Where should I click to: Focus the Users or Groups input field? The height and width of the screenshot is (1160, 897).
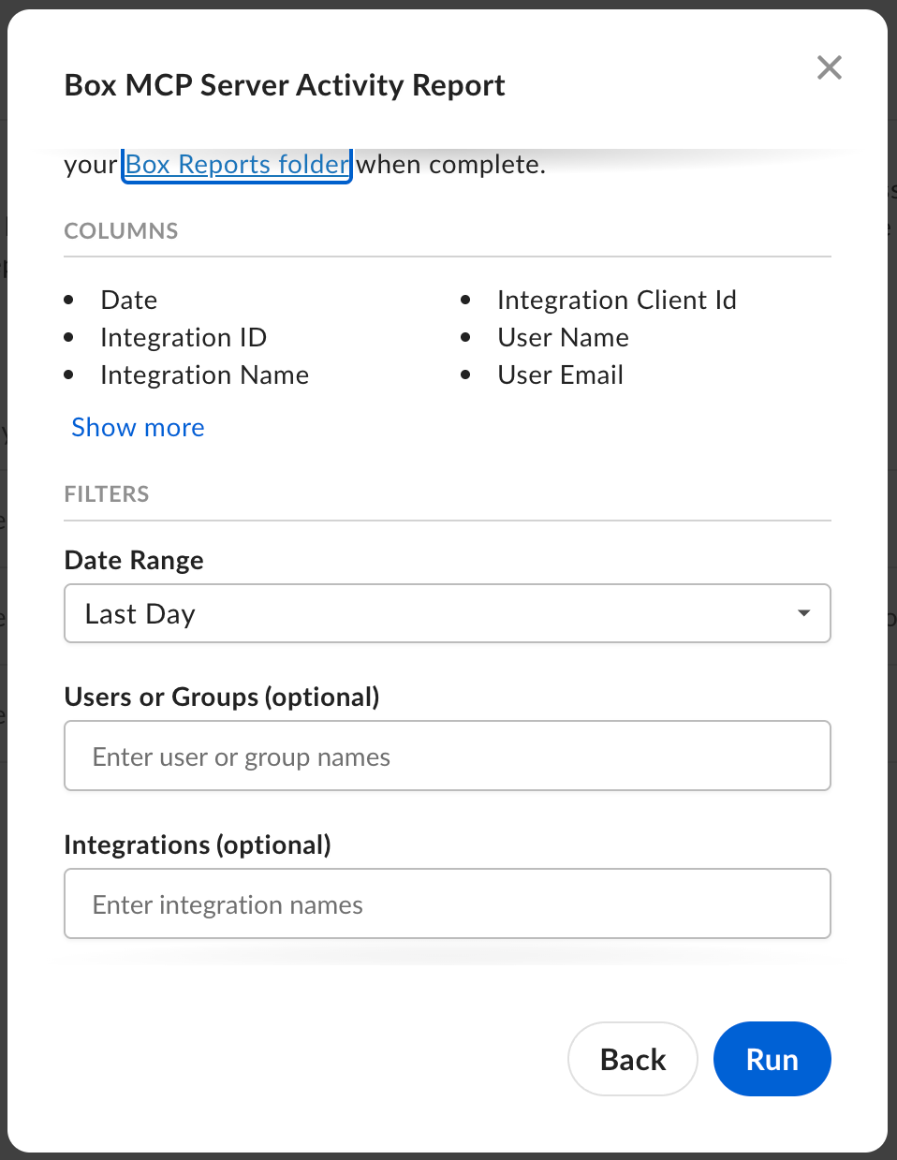pos(448,756)
